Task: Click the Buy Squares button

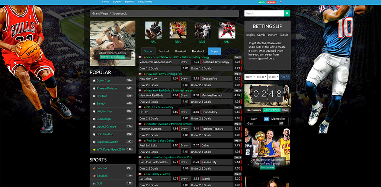Action: click(x=267, y=167)
